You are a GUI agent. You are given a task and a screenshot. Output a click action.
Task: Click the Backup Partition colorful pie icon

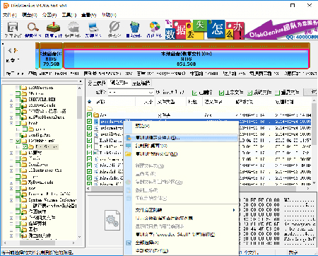[x=155, y=27]
